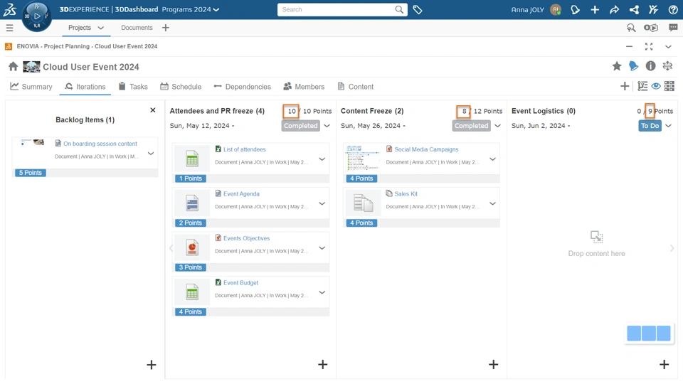The image size is (683, 384).
Task: Switch to grid tile view icon
Action: click(x=669, y=86)
